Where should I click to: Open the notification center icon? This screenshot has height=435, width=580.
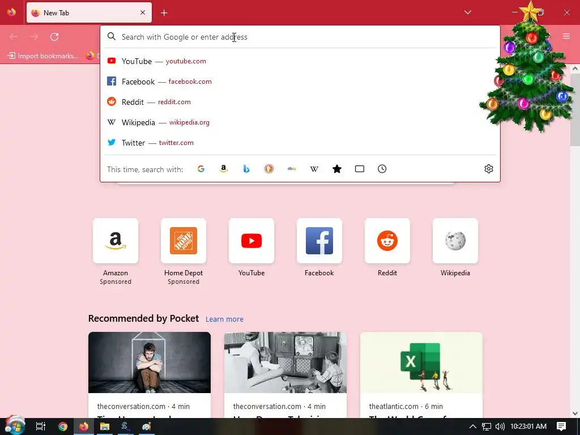click(561, 427)
